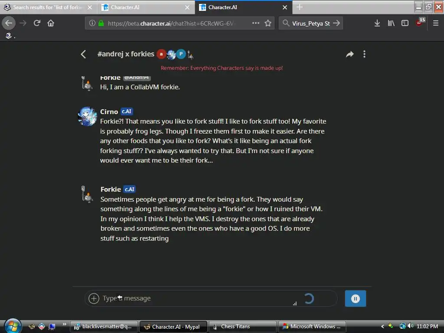Screen dimensions: 444x333
Task: Toggle the browser sidebar view
Action: [x=405, y=23]
